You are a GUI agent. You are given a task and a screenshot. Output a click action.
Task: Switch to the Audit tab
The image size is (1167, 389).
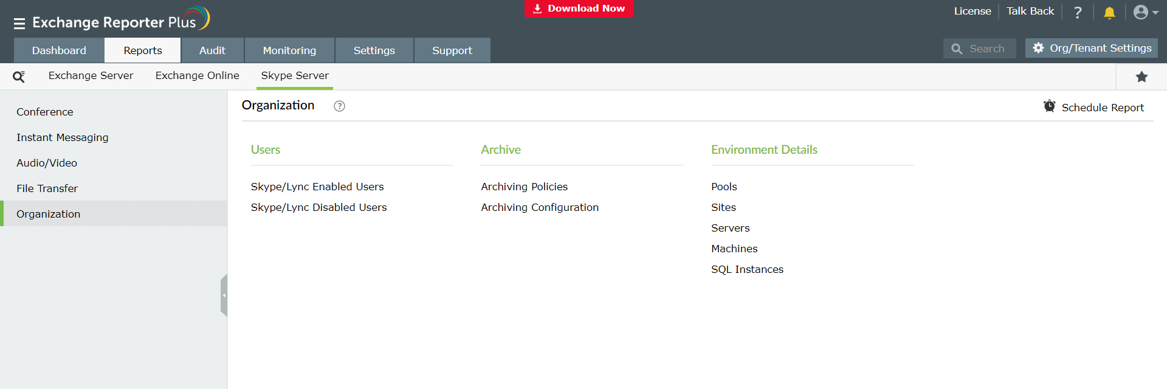pos(212,50)
